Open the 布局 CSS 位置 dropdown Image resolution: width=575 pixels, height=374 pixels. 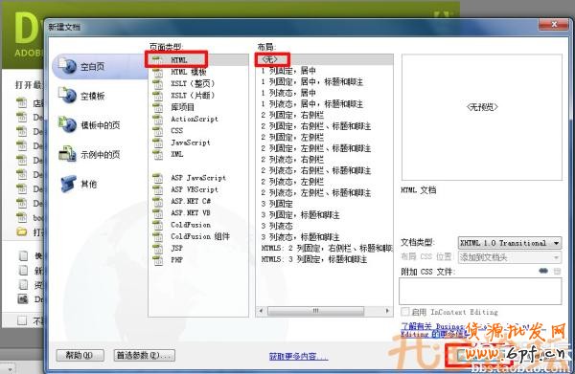pyautogui.click(x=510, y=257)
